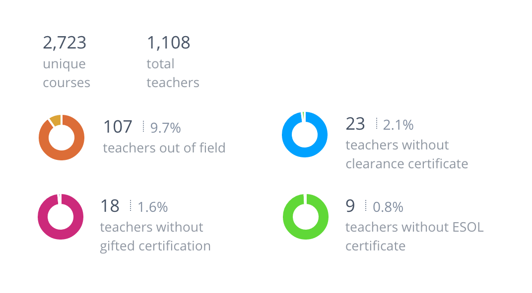Click the 9.7% percentage value
Image resolution: width=532 pixels, height=293 pixels.
point(165,128)
